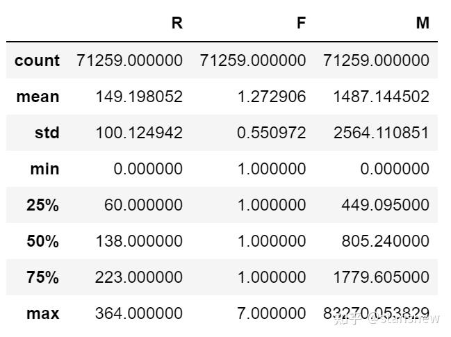Image resolution: width=451 pixels, height=337 pixels.
Task: Click the R column header
Action: tap(177, 23)
